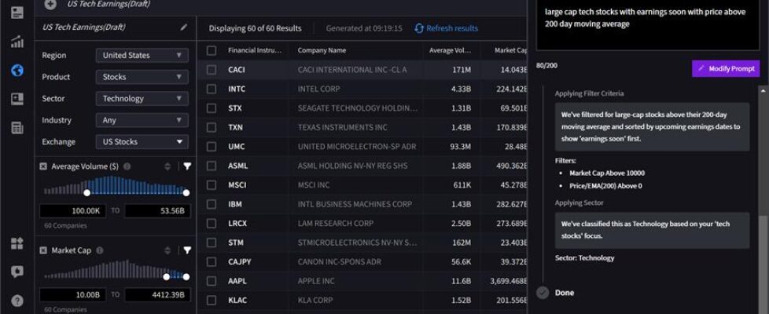Click the Modify Prompt button
769x314 pixels.
tap(726, 69)
